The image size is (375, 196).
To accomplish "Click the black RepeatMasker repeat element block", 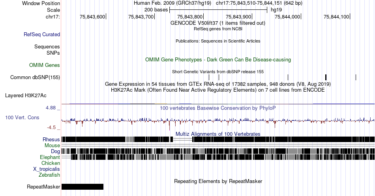I will pyautogui.click(x=82, y=187).
